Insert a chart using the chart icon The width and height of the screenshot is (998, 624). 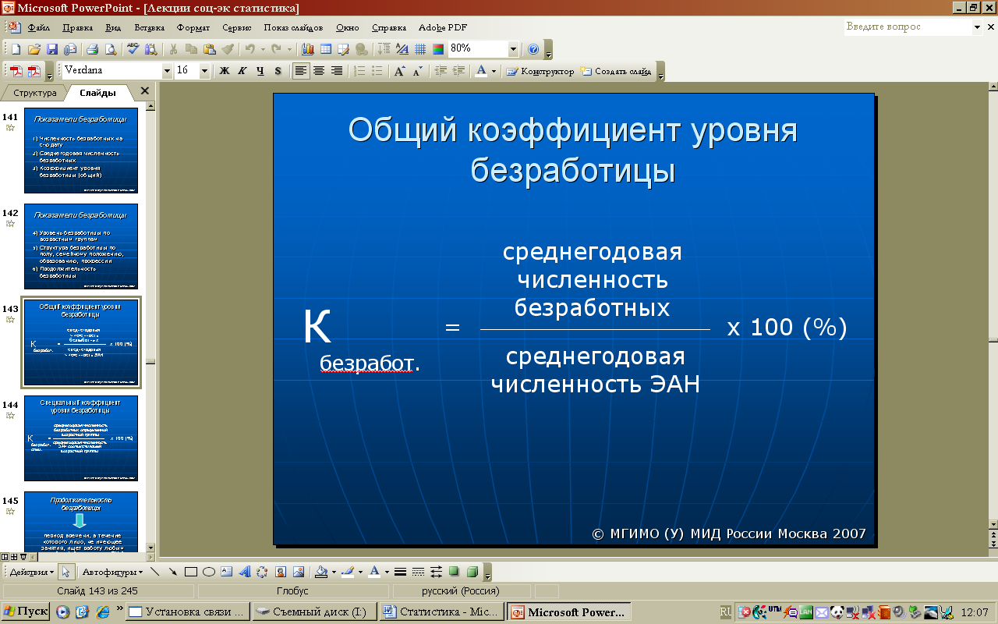(307, 48)
